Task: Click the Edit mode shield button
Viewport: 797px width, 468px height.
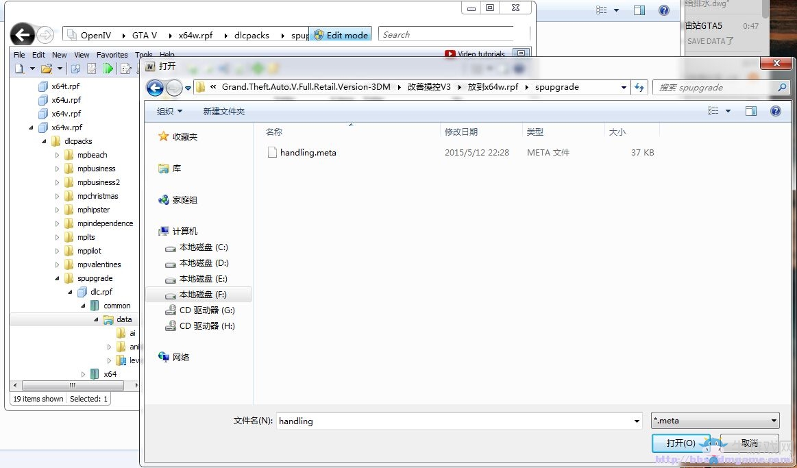Action: click(x=341, y=35)
